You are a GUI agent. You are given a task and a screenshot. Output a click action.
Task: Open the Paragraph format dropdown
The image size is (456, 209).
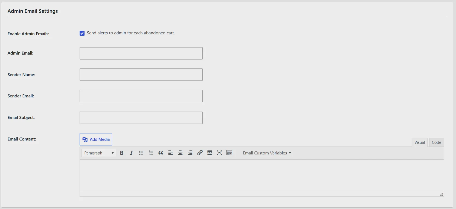[x=98, y=153]
